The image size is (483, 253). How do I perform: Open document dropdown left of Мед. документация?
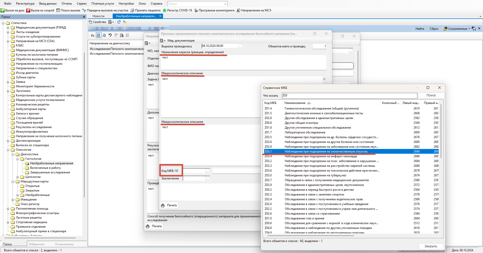[x=163, y=40]
